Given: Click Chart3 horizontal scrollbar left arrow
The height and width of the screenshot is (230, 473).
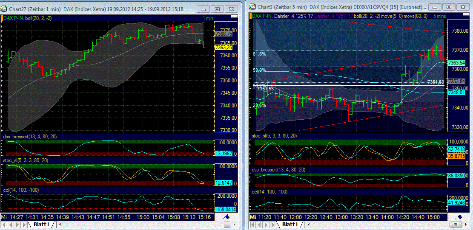Looking at the screenshot, I should (x=308, y=224).
